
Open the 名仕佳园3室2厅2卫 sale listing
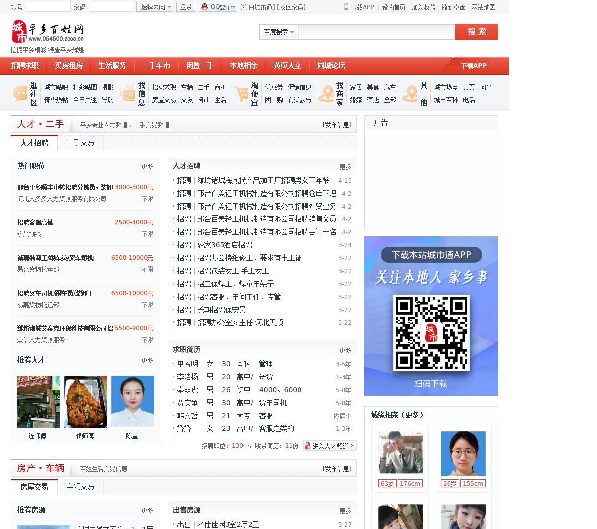[x=228, y=524]
